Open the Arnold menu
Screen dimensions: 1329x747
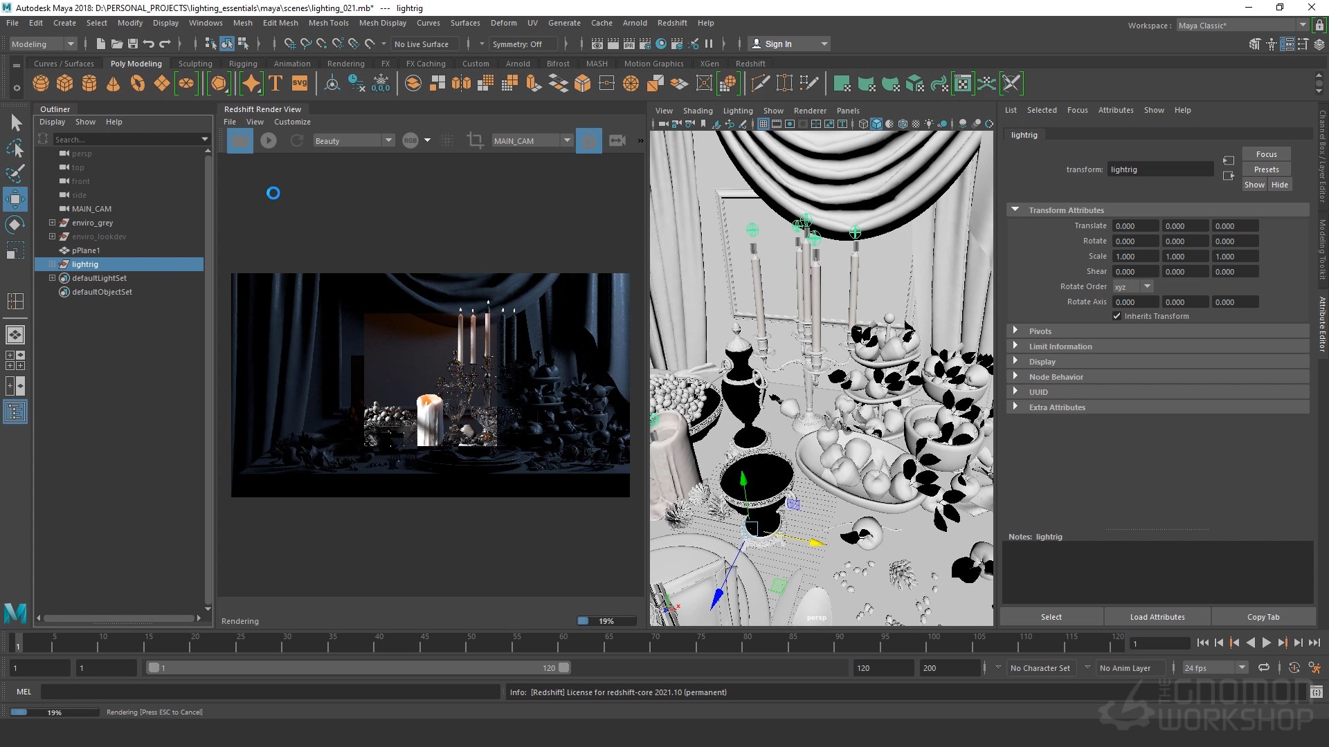[x=635, y=22]
